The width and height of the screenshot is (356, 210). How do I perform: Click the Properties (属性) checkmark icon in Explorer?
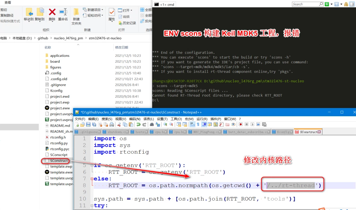coord(112,12)
